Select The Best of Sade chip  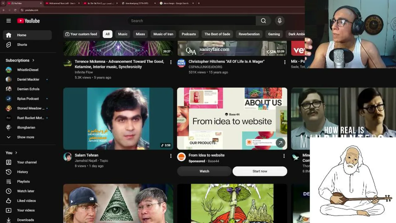click(217, 34)
